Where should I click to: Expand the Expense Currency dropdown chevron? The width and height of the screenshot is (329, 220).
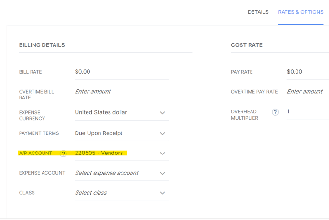162,113
